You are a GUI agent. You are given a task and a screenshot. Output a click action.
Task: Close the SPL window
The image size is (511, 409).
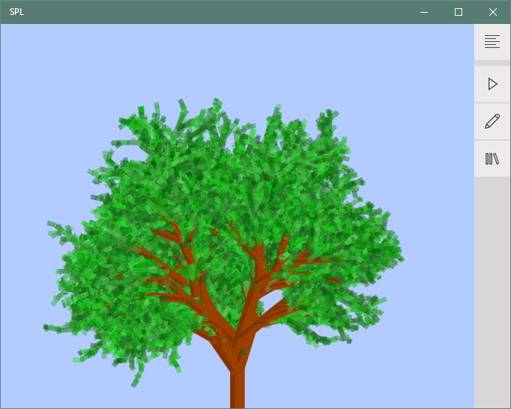(493, 12)
